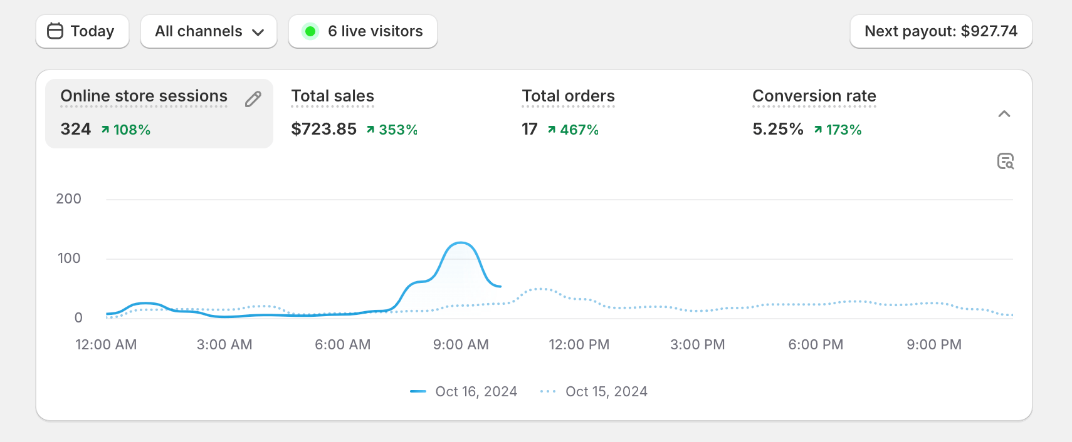1072x442 pixels.
Task: Open the Today date range picker
Action: (82, 31)
